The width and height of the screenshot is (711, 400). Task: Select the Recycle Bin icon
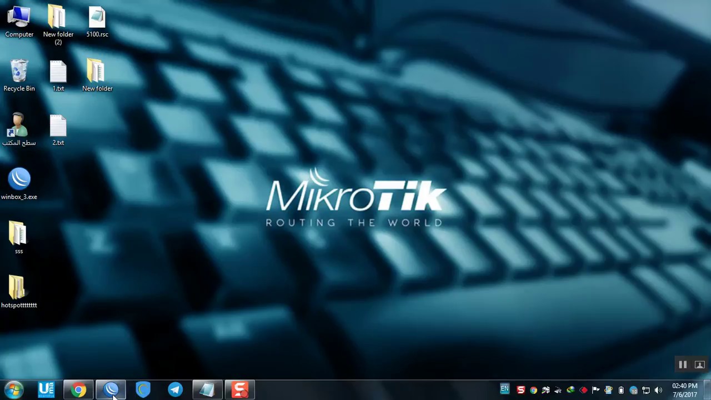pos(19,76)
